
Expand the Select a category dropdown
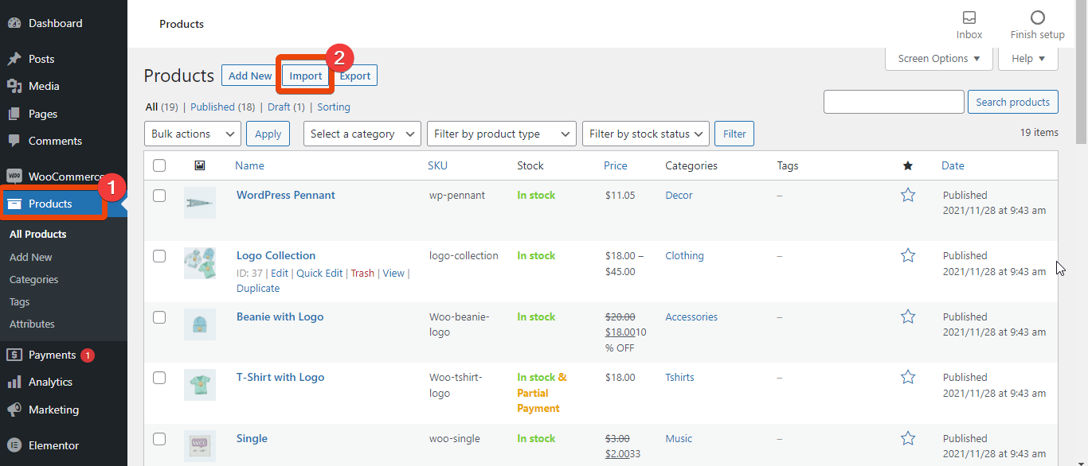tap(362, 134)
